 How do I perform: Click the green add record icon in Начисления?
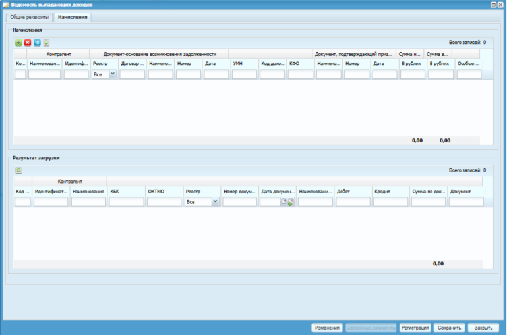tap(18, 43)
